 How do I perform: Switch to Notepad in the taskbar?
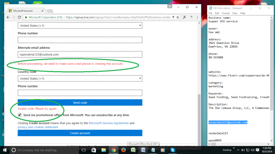pyautogui.click(x=153, y=150)
